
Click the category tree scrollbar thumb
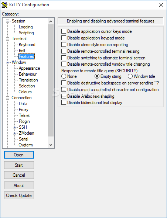pos(51,80)
